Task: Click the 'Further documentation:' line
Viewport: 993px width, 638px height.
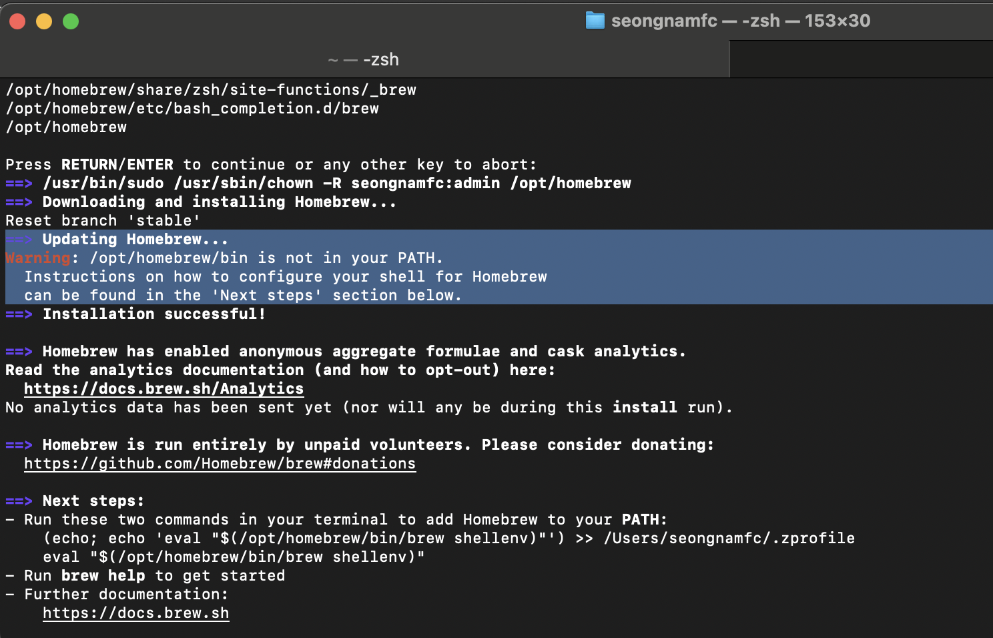Action: pyautogui.click(x=117, y=594)
